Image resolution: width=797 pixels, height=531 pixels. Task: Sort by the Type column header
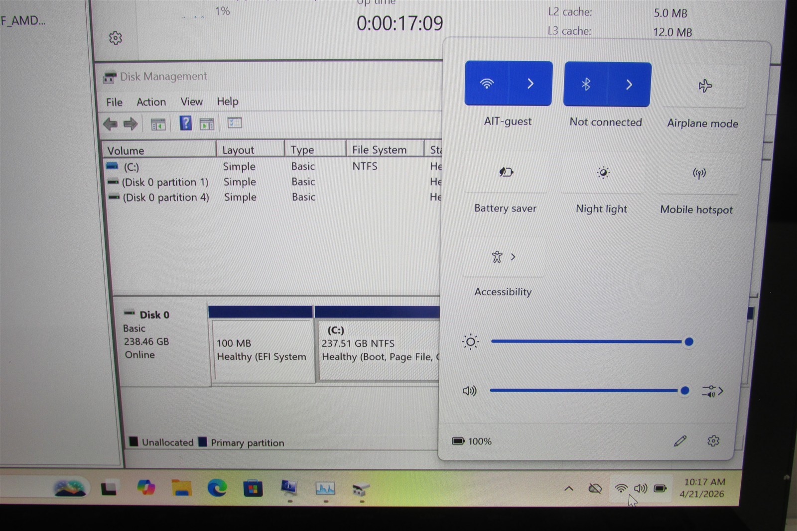pyautogui.click(x=315, y=149)
